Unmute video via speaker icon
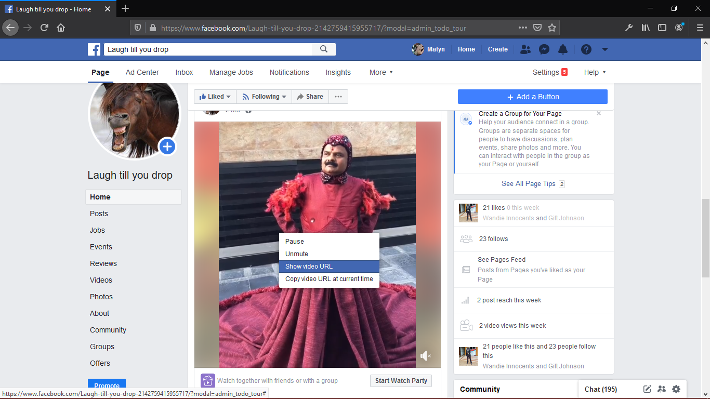710x399 pixels. (x=426, y=356)
